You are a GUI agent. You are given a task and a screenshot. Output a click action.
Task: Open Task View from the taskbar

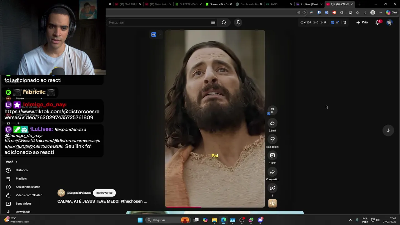pos(196,220)
